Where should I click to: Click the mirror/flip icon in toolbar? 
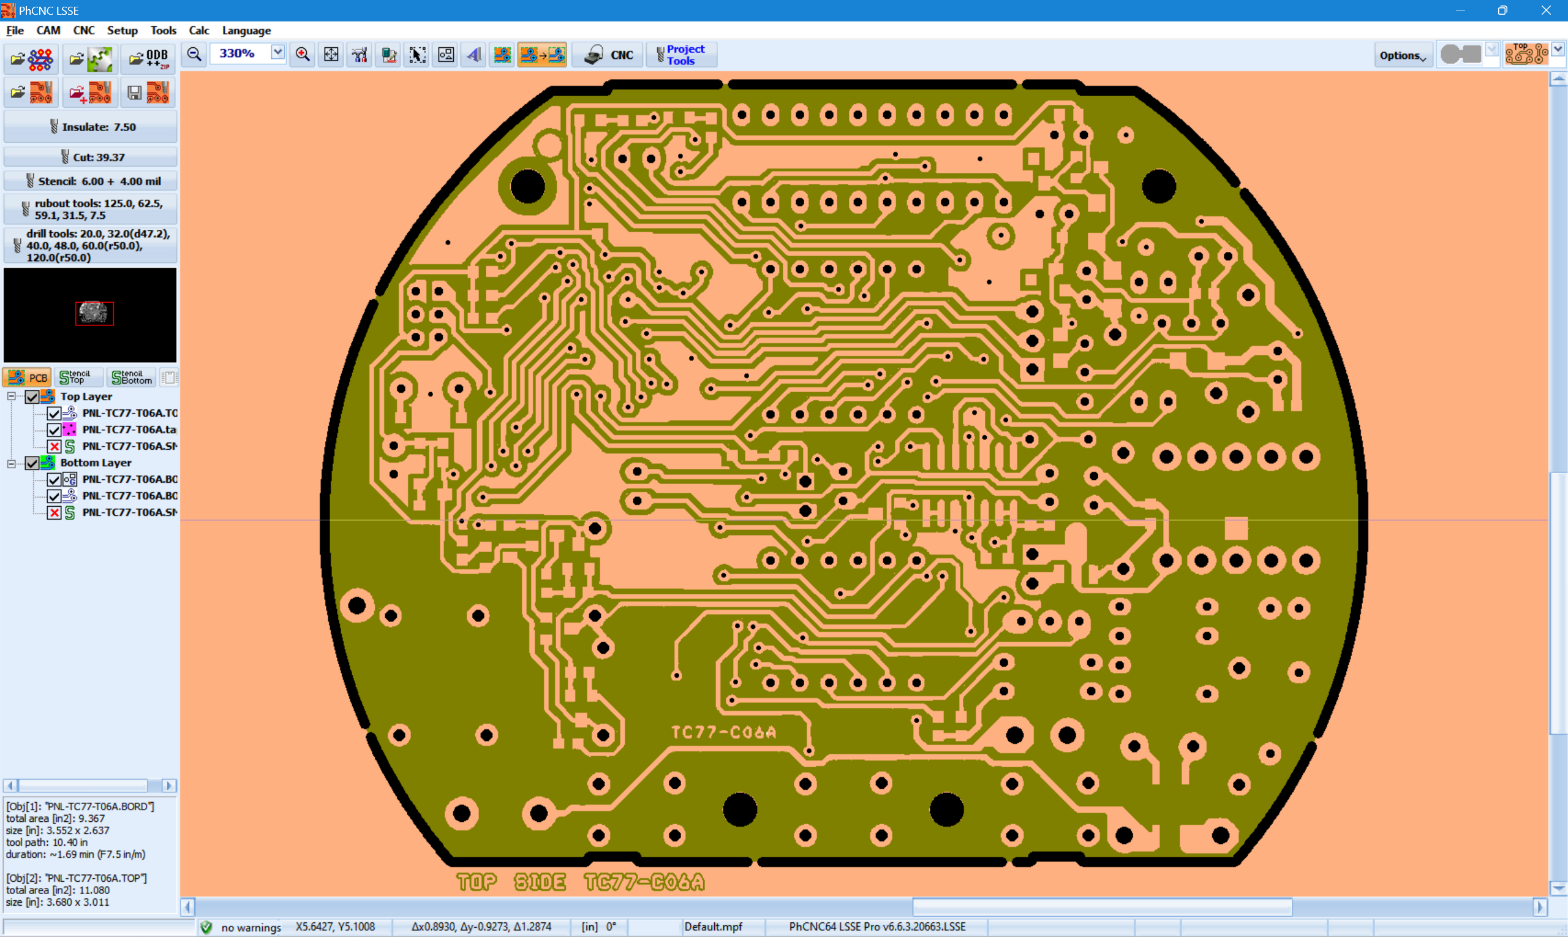[475, 55]
